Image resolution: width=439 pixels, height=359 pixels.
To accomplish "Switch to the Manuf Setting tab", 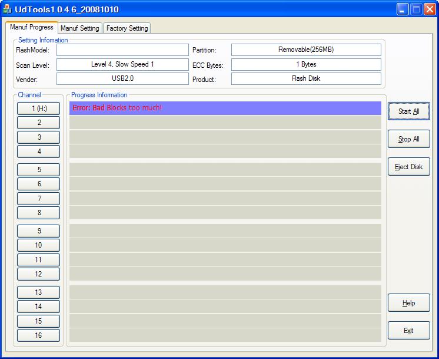I will click(80, 28).
